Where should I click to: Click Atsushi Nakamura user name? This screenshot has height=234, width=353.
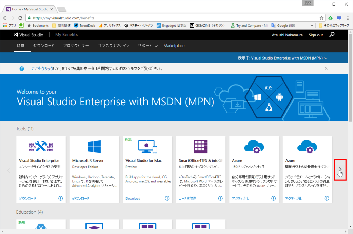[287, 35]
